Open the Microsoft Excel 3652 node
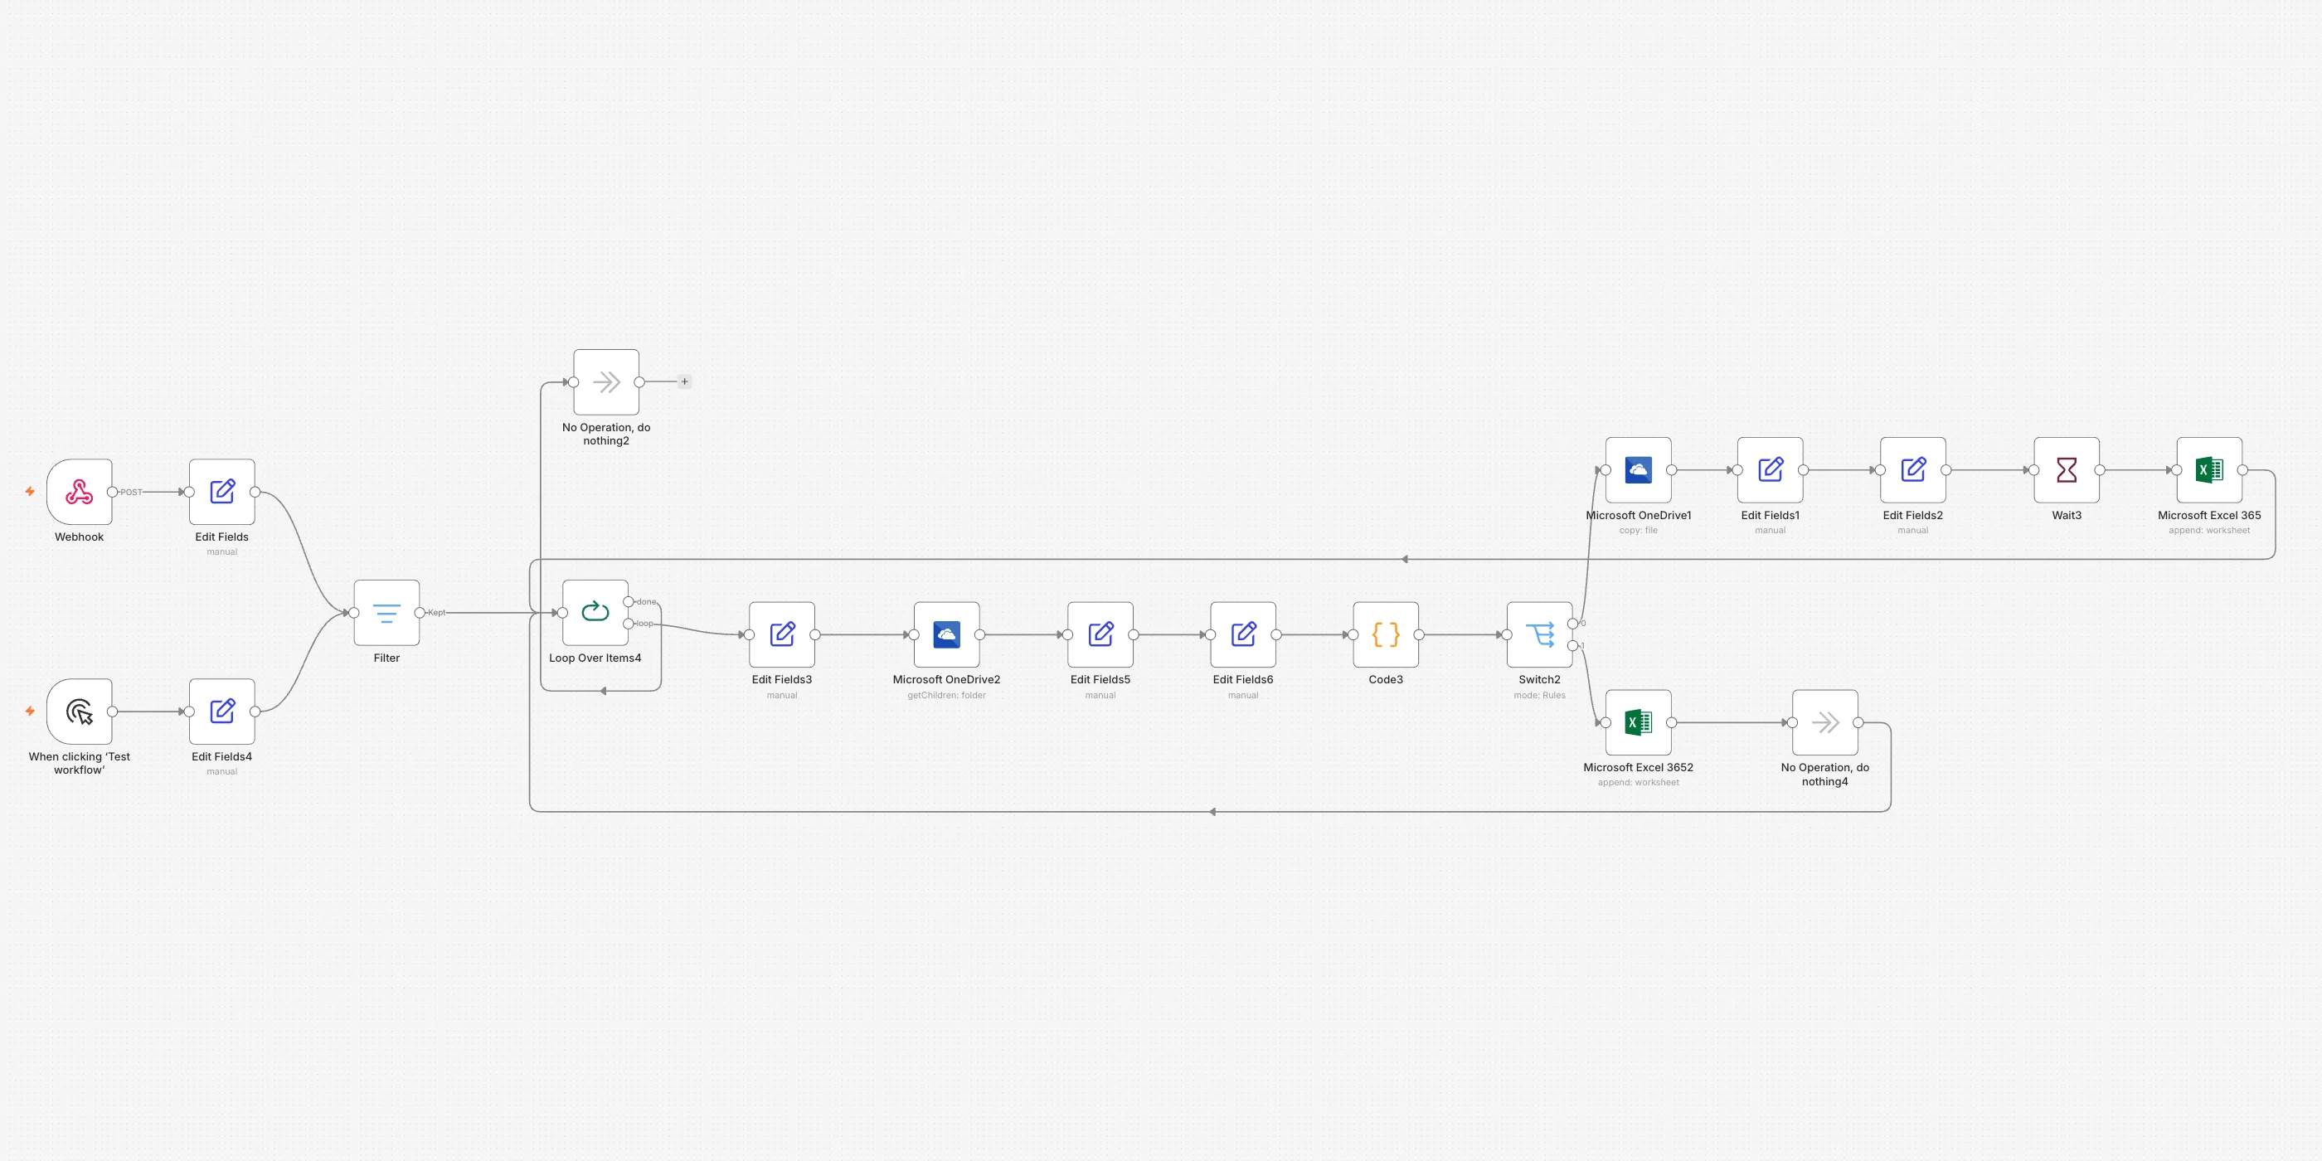 pos(1639,723)
